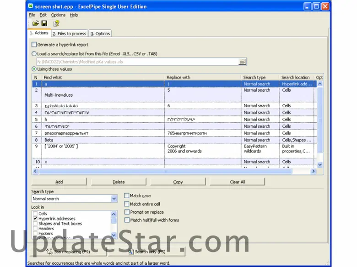Select the 'Beta' row in the table
This screenshot has width=357, height=267.
(x=174, y=140)
